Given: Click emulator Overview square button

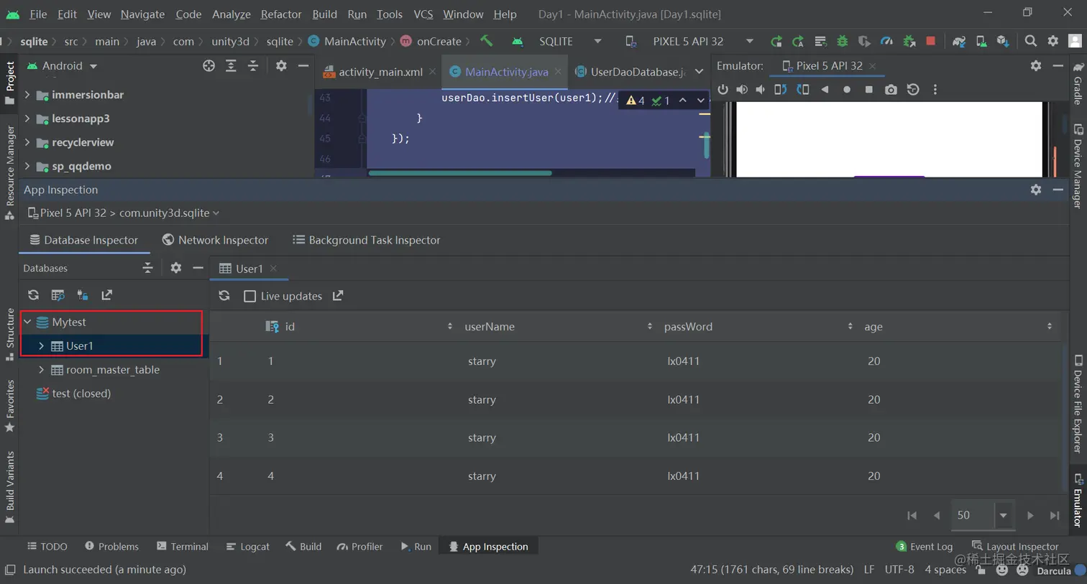Looking at the screenshot, I should 868,90.
